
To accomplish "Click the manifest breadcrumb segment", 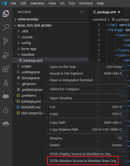I will [100, 19].
